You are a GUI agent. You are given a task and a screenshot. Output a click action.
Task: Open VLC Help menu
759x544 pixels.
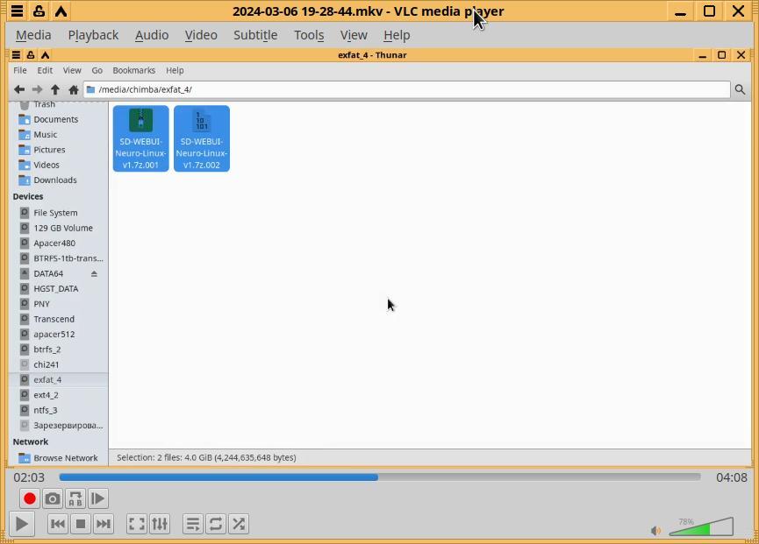click(397, 35)
